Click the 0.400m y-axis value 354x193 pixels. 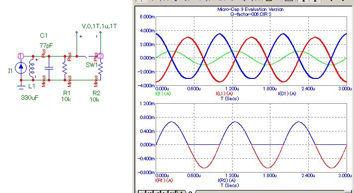pyautogui.click(x=147, y=131)
